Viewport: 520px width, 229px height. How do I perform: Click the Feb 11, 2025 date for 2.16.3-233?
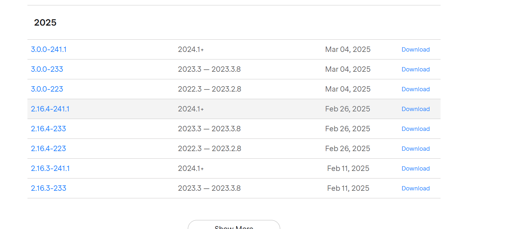(348, 188)
